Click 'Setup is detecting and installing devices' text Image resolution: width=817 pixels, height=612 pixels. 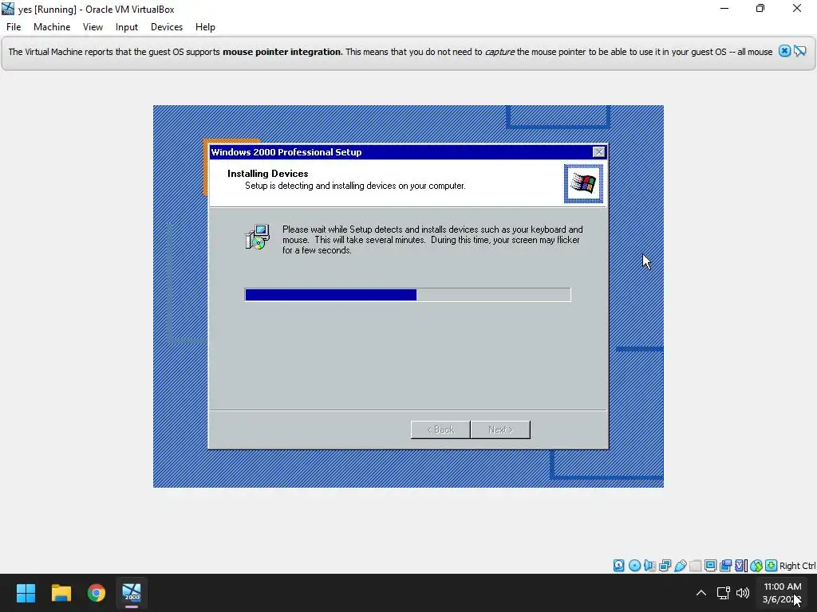coord(355,186)
